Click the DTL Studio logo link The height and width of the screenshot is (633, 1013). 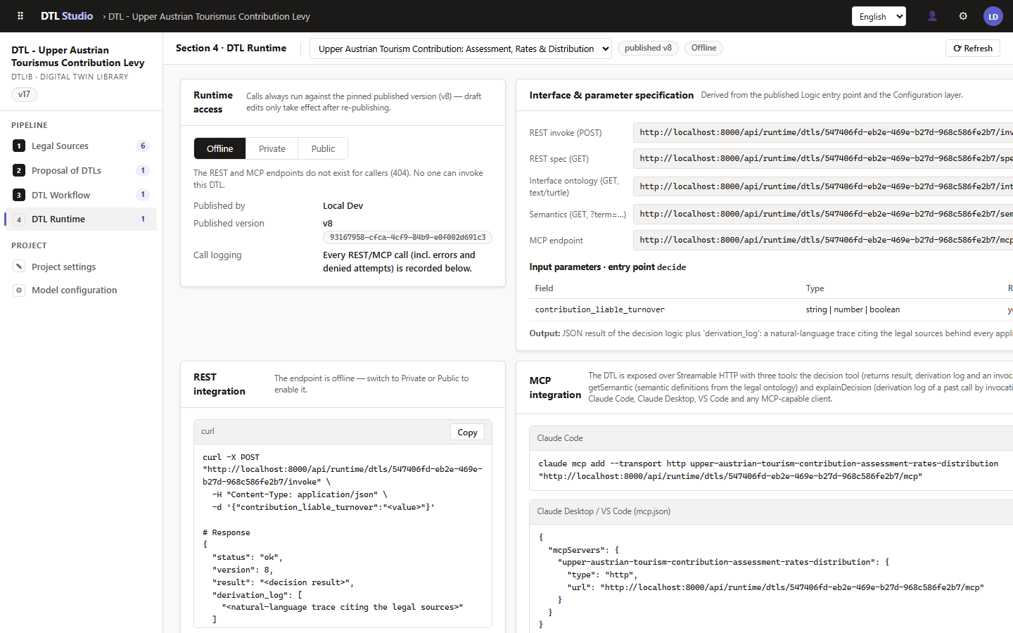(x=67, y=16)
